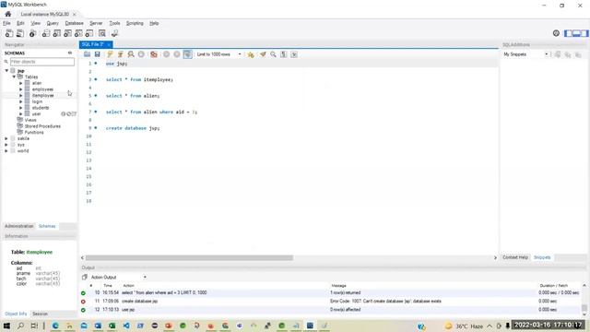This screenshot has height=332, width=590.
Task: Open the My Snippets dropdown
Action: 525,54
